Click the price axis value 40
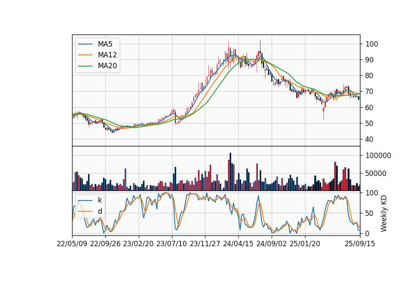The width and height of the screenshot is (400, 287). (370, 139)
